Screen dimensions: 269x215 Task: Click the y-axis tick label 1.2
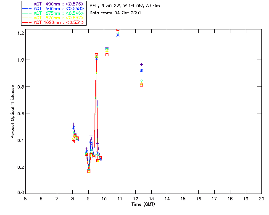pos(21,33)
